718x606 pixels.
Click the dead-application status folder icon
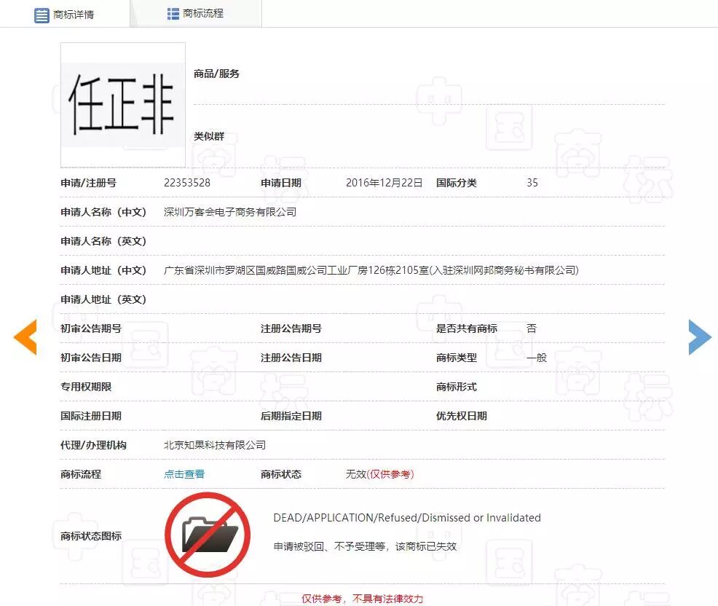point(208,535)
